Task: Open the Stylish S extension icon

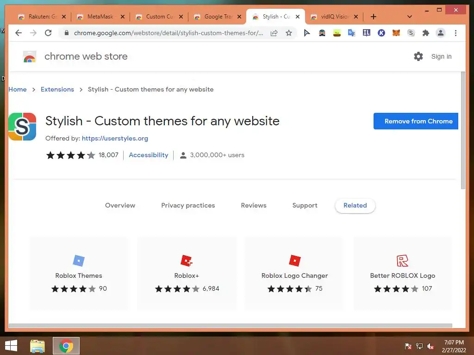Action: pos(411,33)
